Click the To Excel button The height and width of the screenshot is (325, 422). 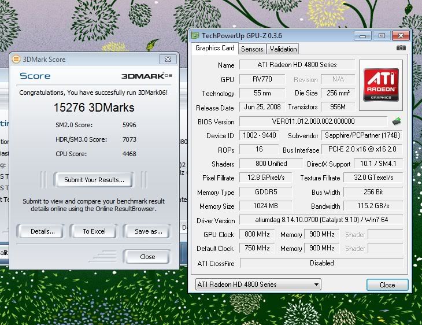[94, 231]
